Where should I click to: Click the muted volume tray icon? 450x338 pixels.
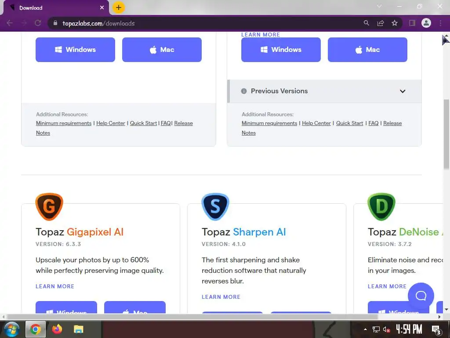coord(386,330)
